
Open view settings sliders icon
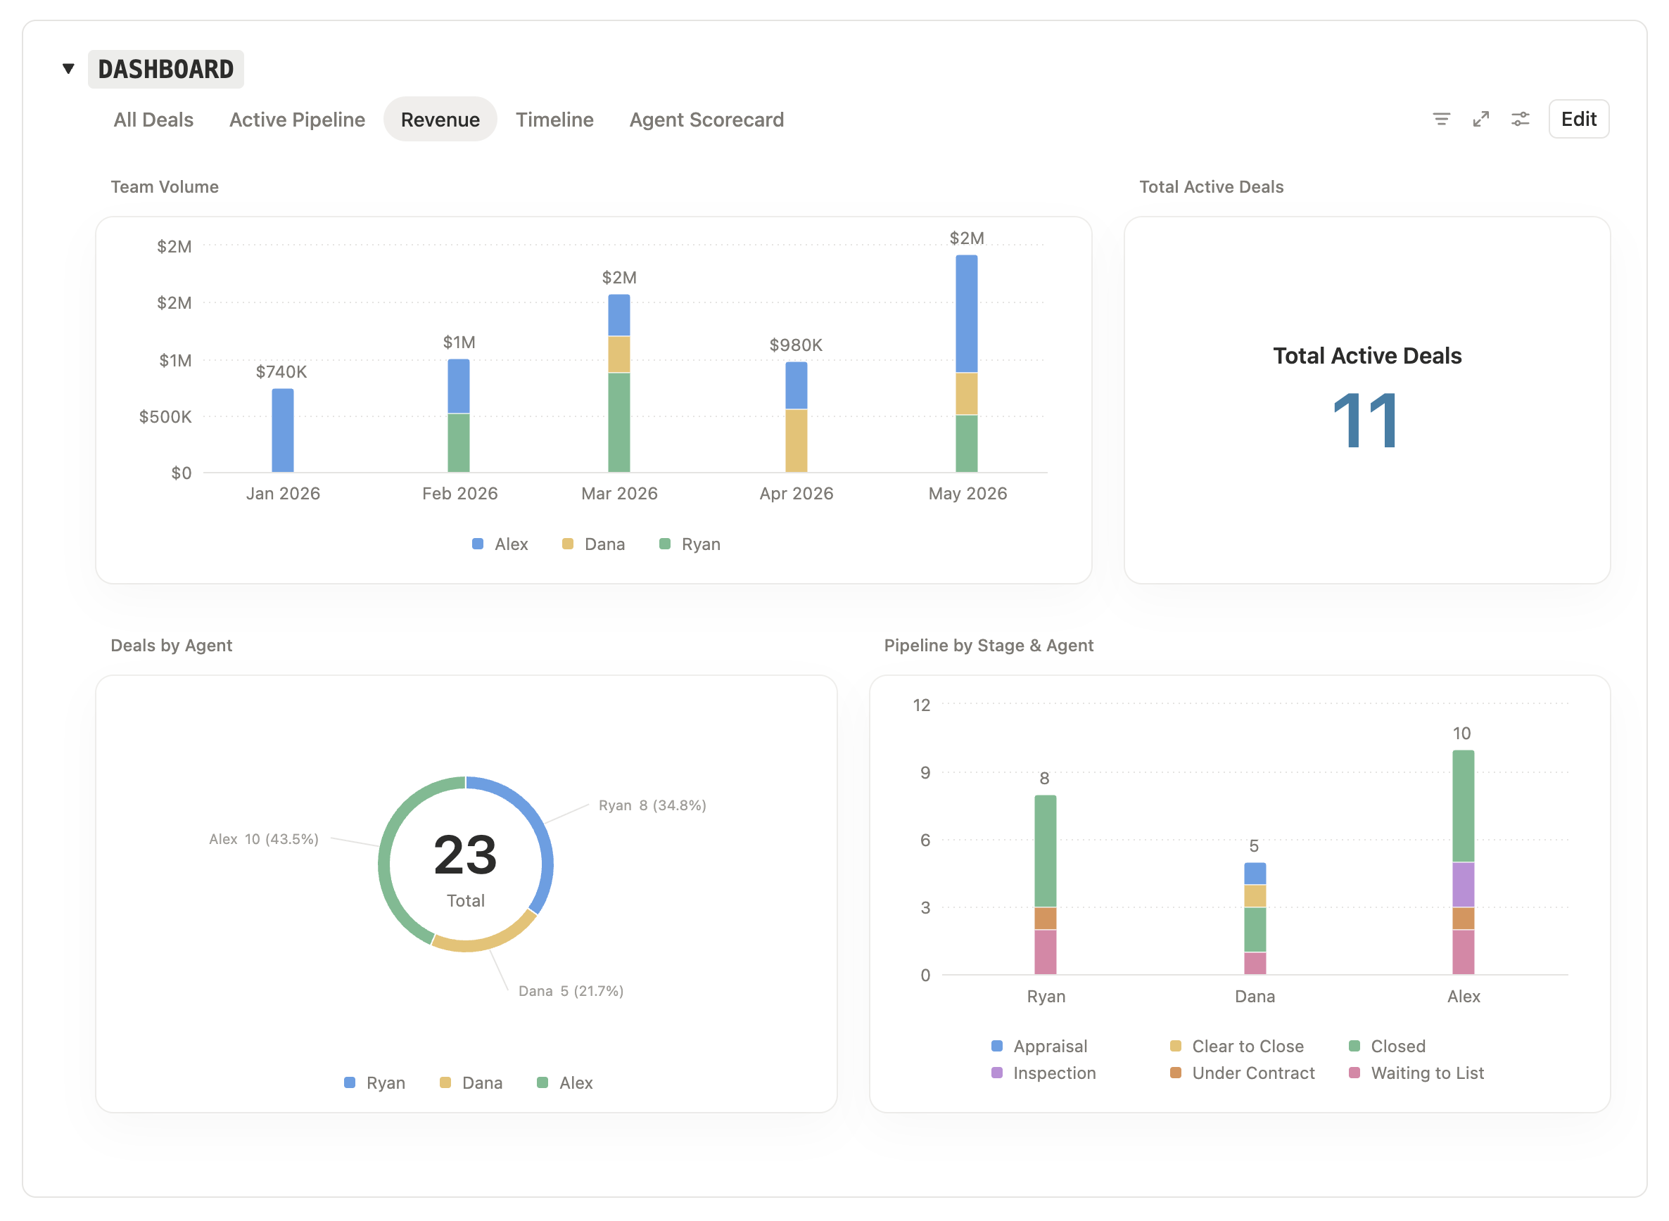pos(1520,119)
